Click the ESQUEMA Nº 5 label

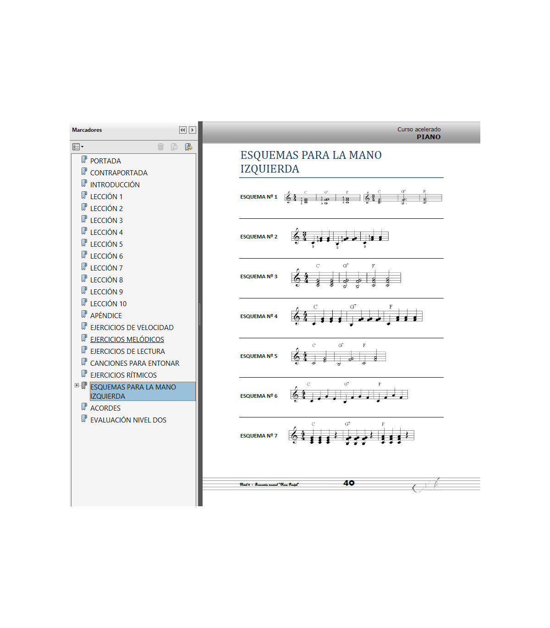coord(258,357)
